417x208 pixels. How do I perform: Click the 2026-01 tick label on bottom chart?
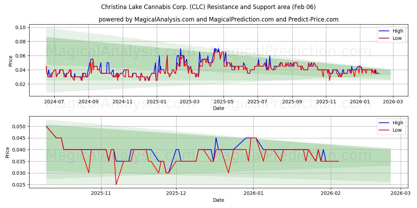[253, 193]
